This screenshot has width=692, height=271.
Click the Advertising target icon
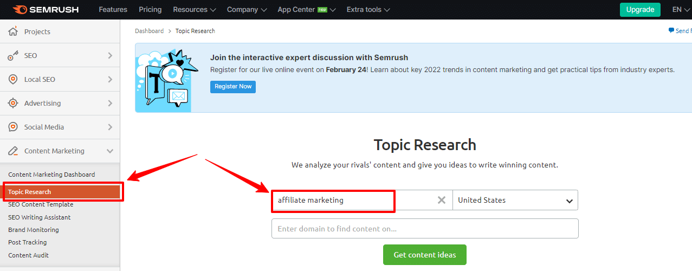(14, 103)
